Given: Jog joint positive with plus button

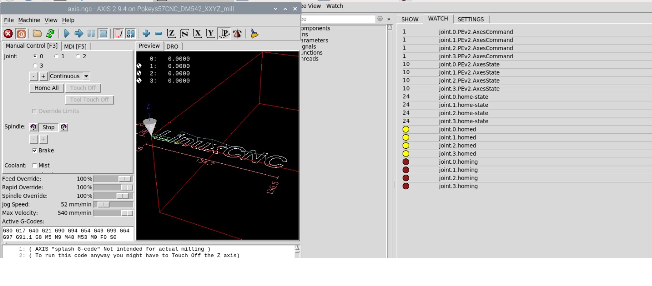Looking at the screenshot, I should [43, 76].
